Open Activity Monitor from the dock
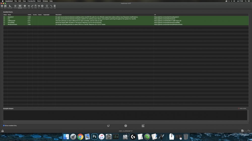The image size is (252, 141). (x=116, y=137)
